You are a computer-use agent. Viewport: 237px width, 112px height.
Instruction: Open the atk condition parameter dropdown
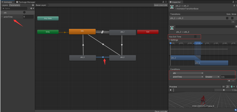188,73
